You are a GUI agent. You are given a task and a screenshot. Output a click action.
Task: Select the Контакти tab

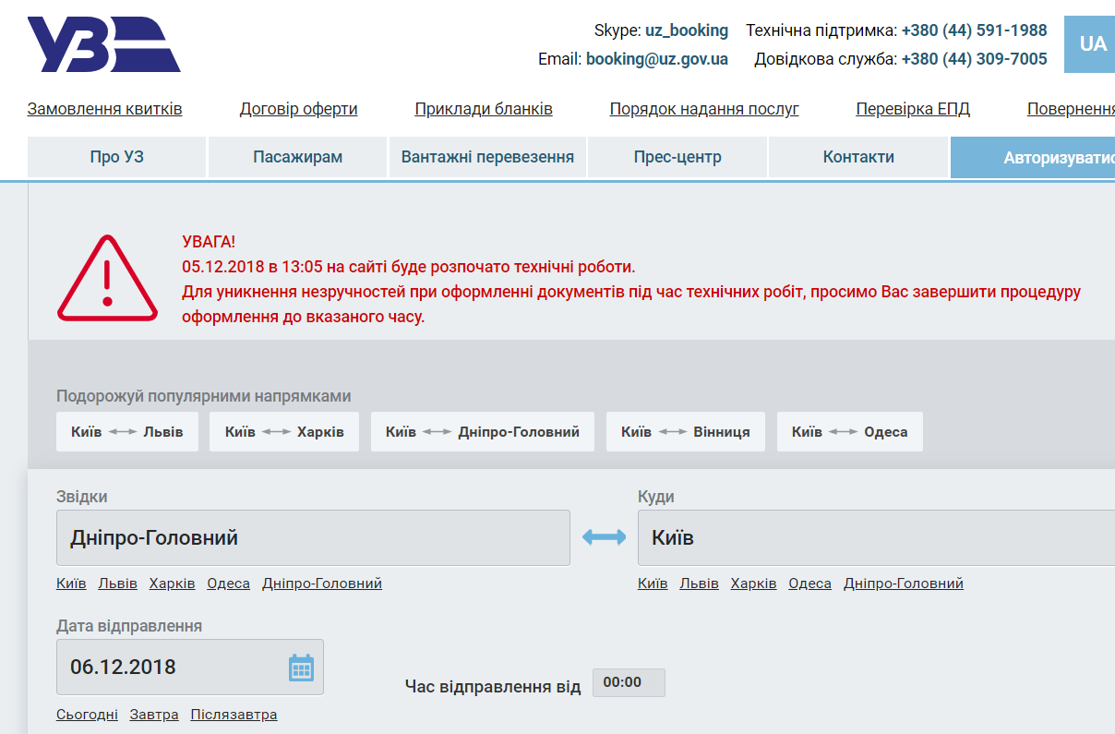click(857, 157)
